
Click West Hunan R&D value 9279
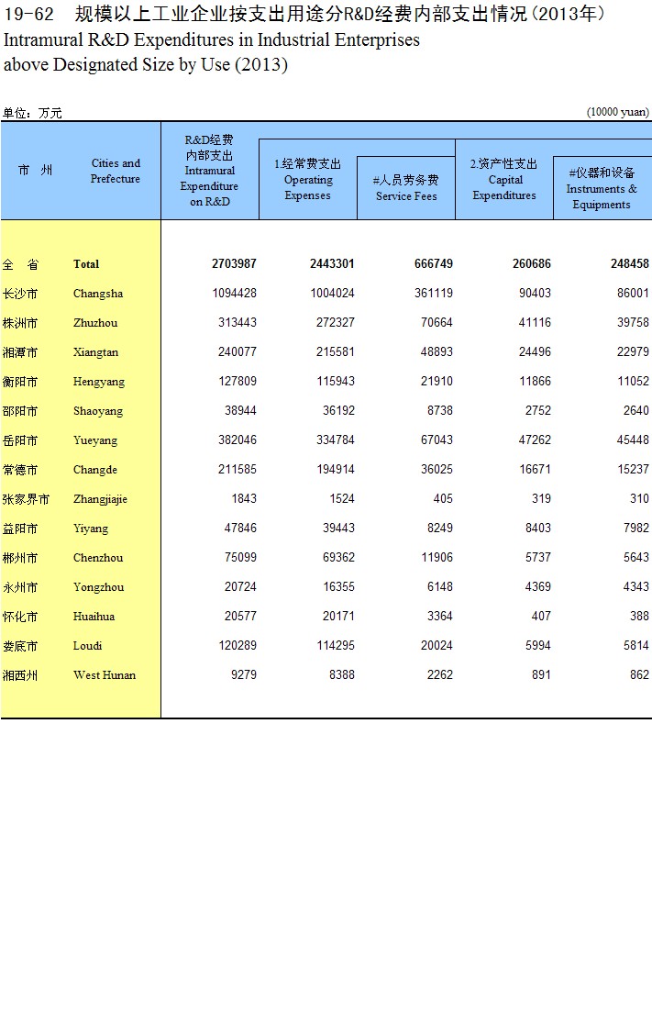(x=244, y=674)
